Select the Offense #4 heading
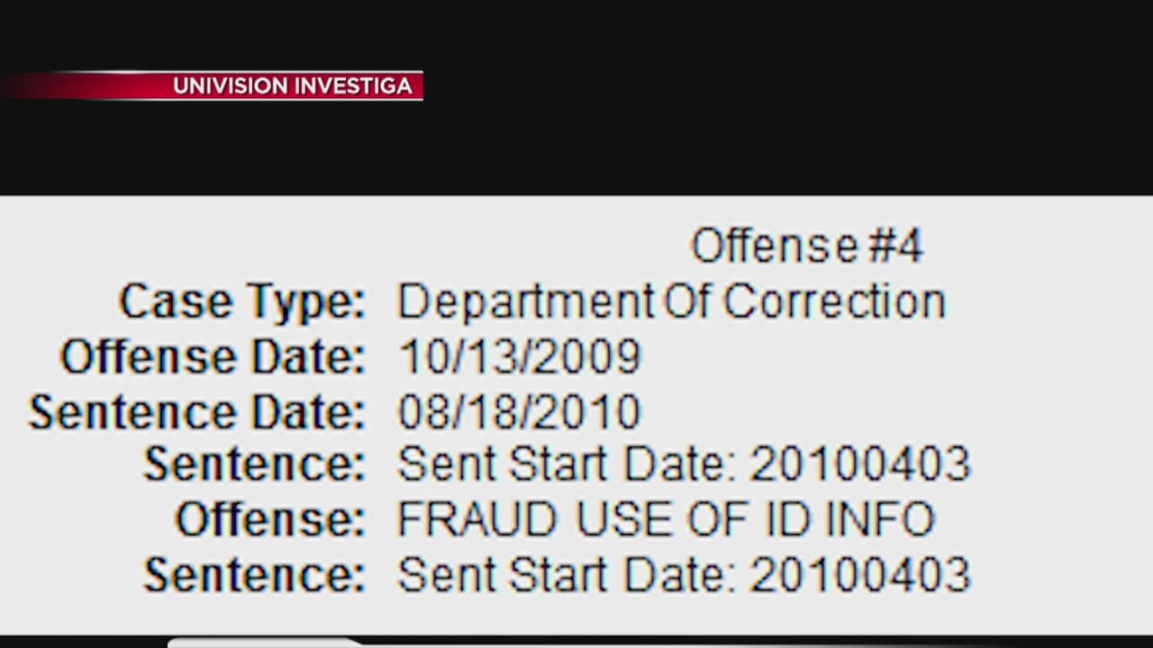1153x648 pixels. 806,246
